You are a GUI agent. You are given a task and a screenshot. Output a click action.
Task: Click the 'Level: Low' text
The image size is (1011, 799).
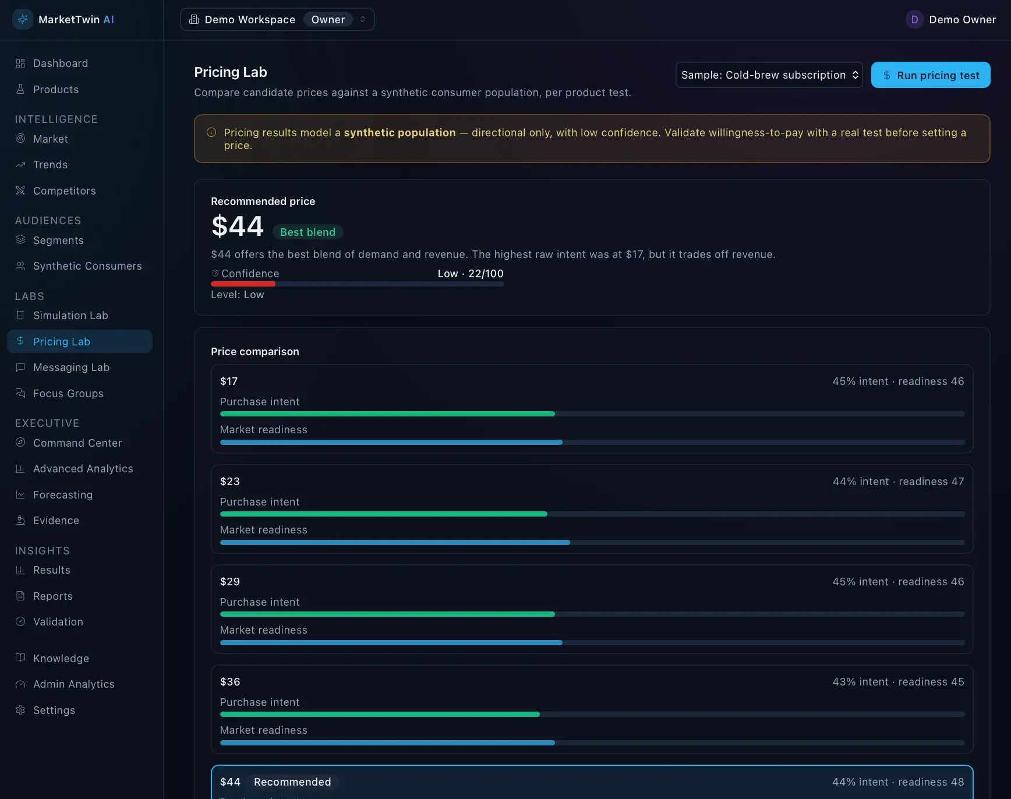click(237, 295)
